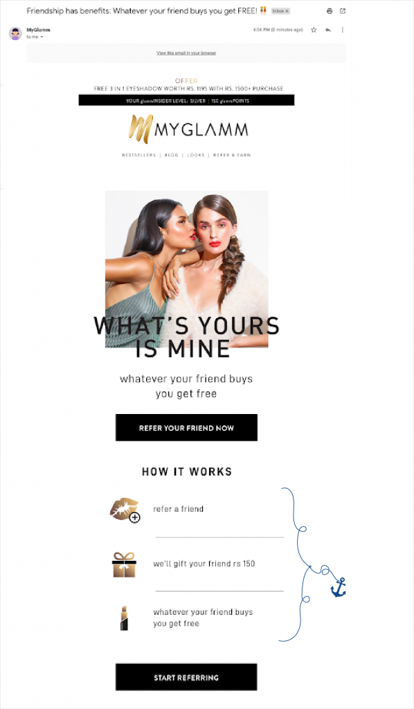Open 'View this email in your browser' link
The width and height of the screenshot is (414, 709).
186,53
